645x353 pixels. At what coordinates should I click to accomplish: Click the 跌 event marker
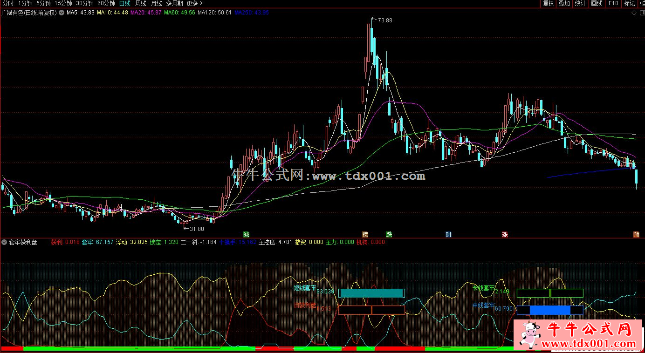point(389,234)
